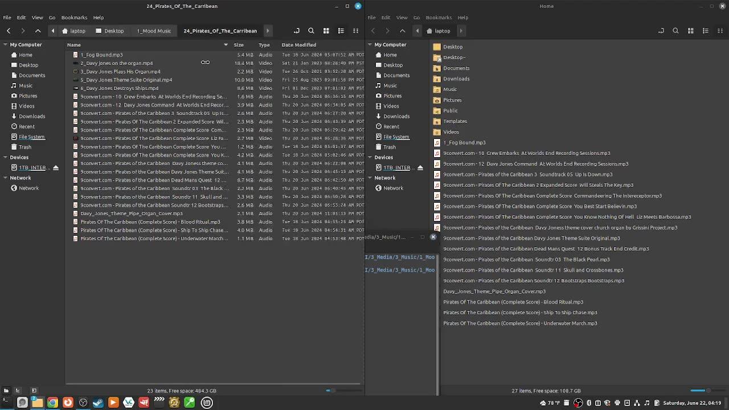This screenshot has width=729, height=410.
Task: Open the date and time calendar applet
Action: pyautogui.click(x=692, y=403)
